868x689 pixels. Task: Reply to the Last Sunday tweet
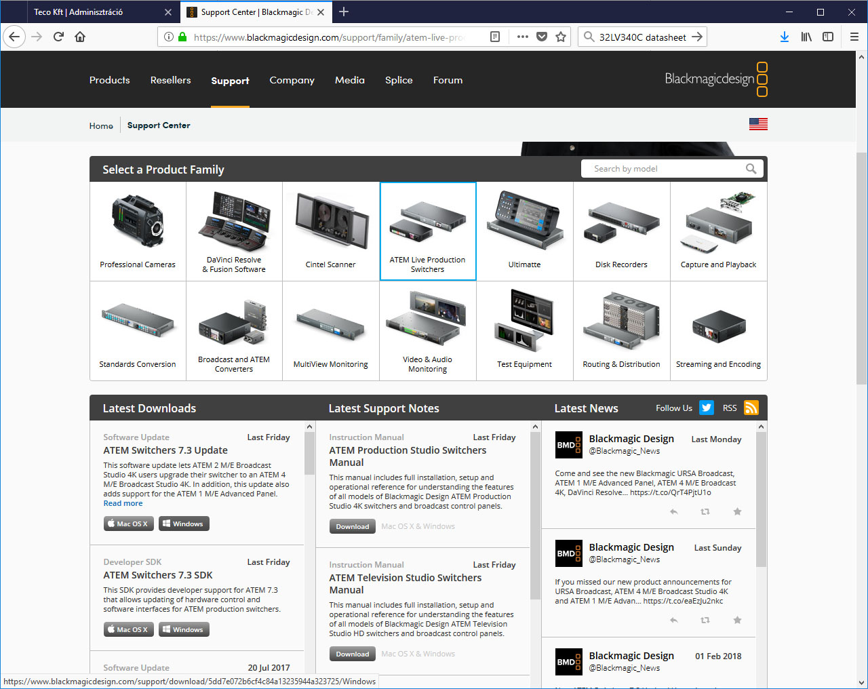(x=673, y=620)
